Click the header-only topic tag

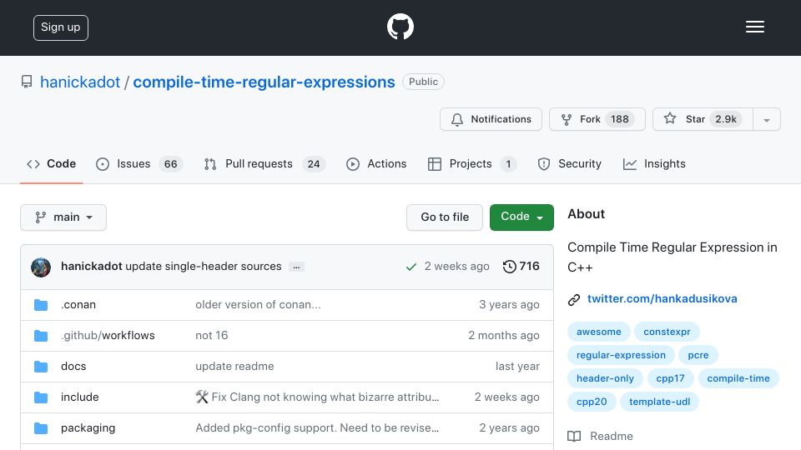click(605, 378)
